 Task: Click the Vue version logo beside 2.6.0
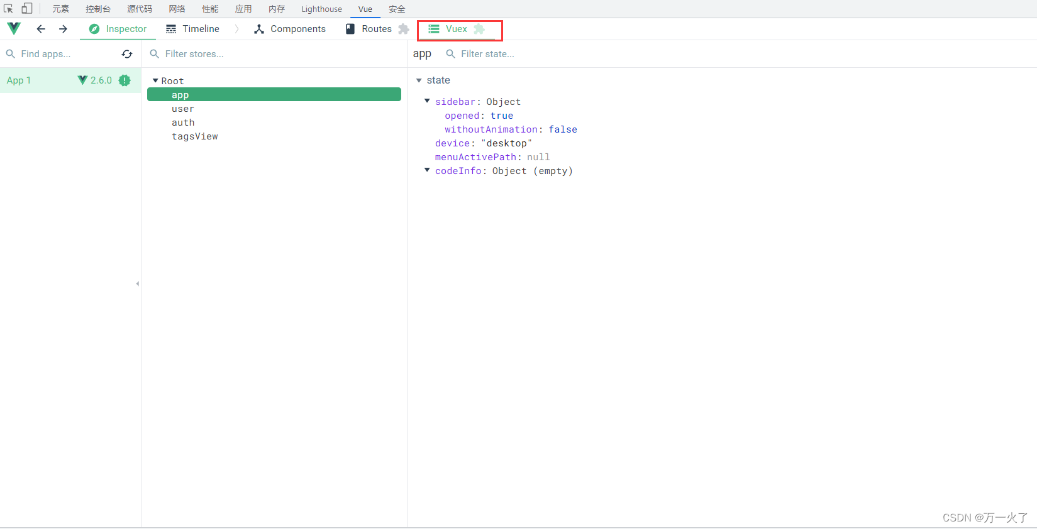tap(82, 80)
